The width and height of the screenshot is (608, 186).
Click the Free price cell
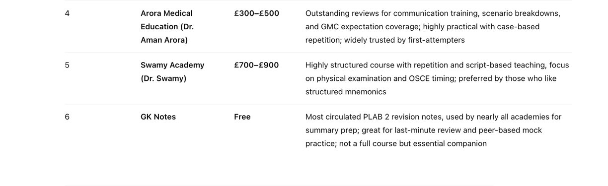pyautogui.click(x=242, y=117)
